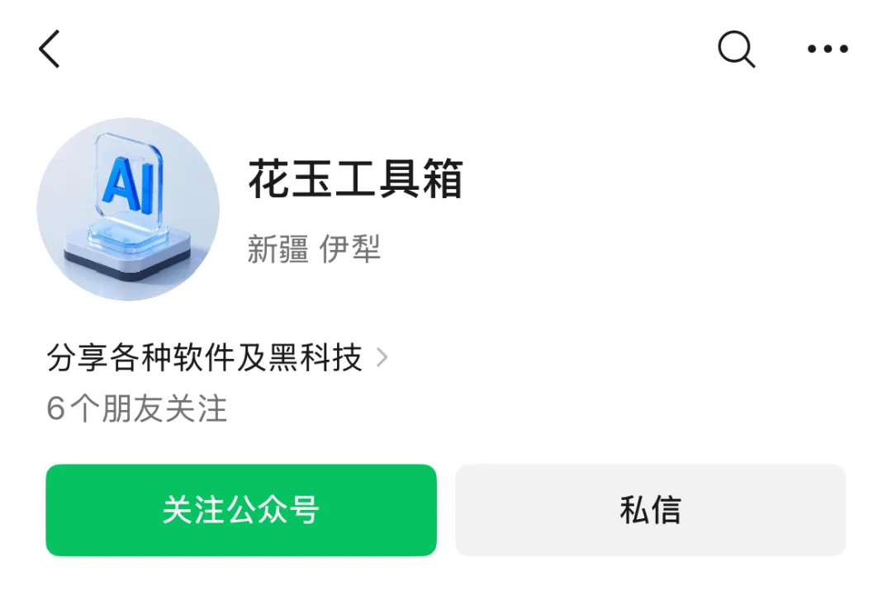See which friends follow this account
This screenshot has height=609, width=892.
pos(136,408)
